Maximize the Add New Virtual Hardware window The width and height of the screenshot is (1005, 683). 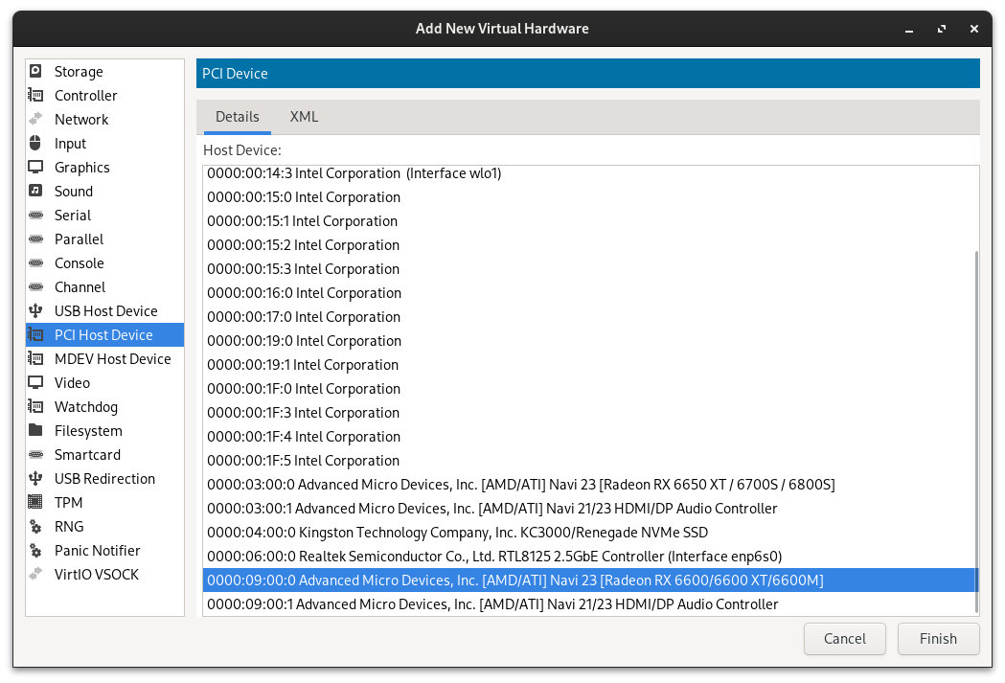[x=942, y=29]
